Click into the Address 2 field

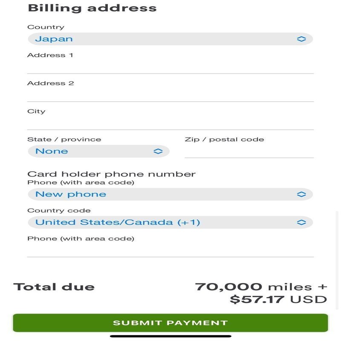(x=170, y=95)
